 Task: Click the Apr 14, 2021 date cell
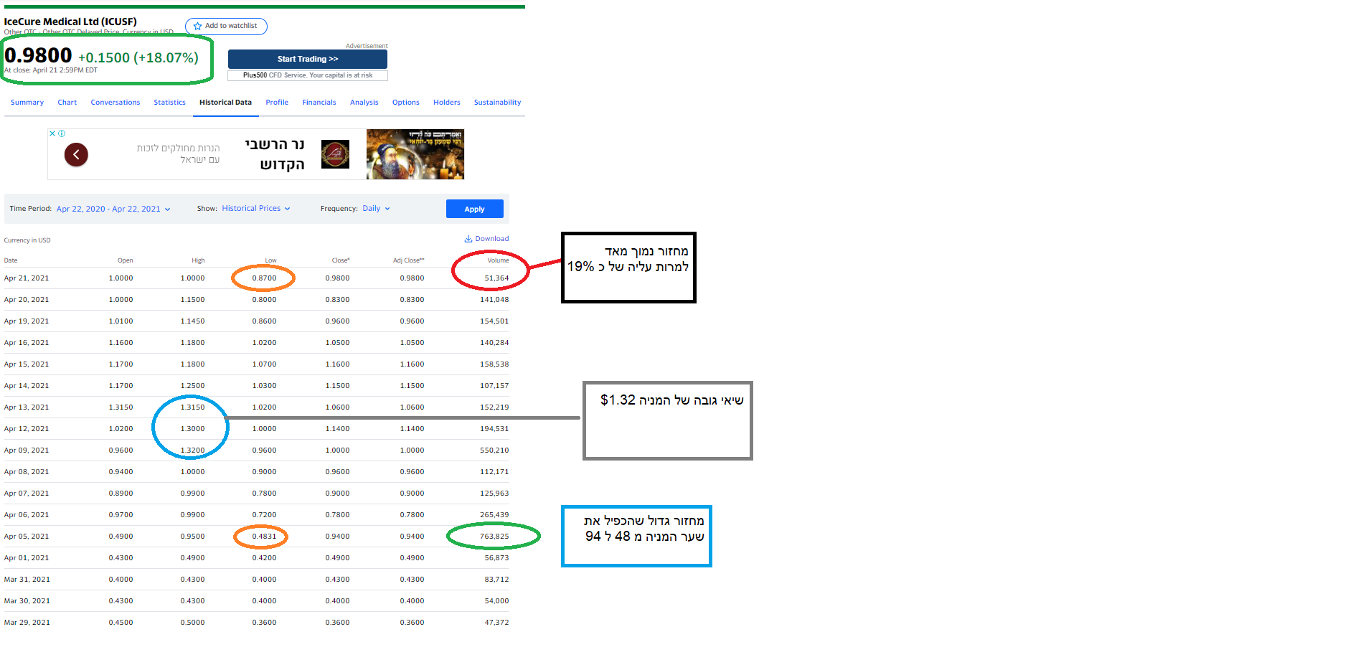pos(27,386)
